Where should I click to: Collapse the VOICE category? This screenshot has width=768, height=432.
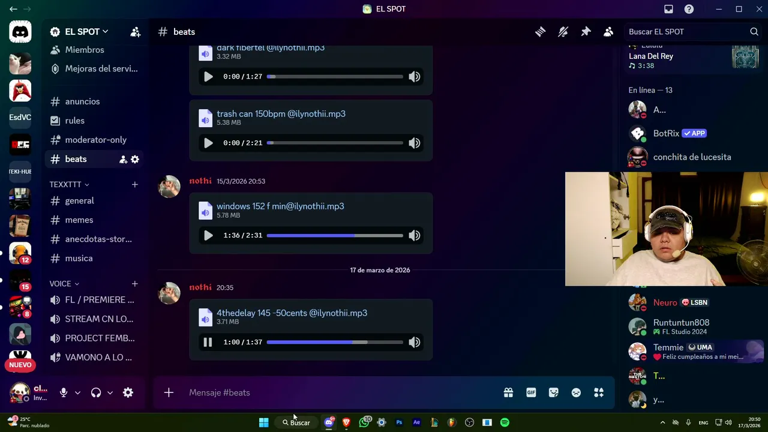point(64,284)
